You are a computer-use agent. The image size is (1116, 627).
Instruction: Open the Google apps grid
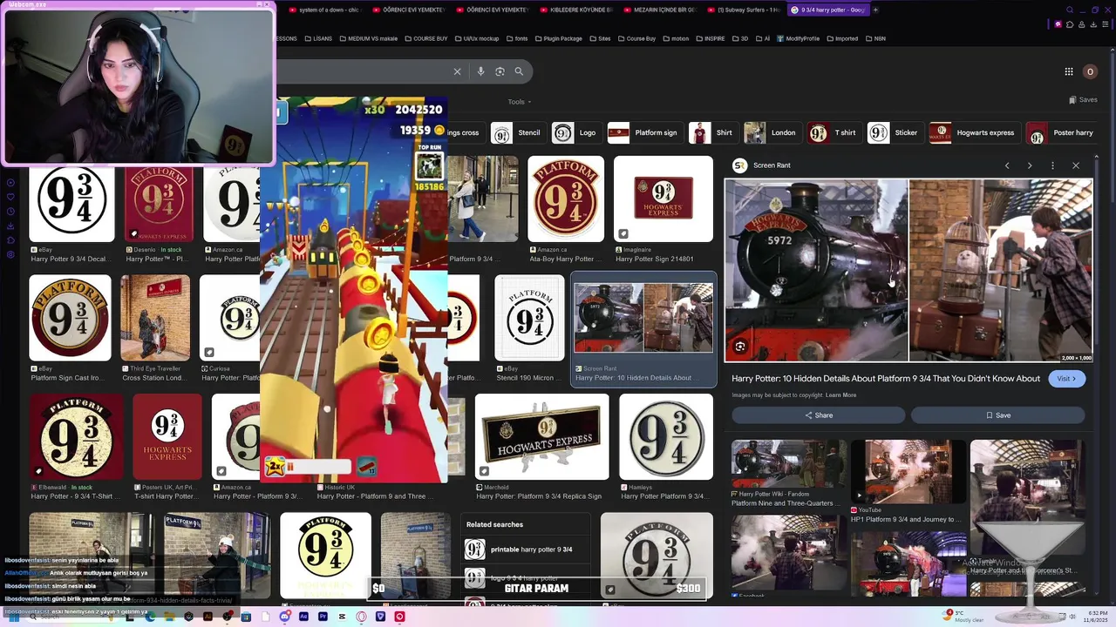click(1069, 71)
